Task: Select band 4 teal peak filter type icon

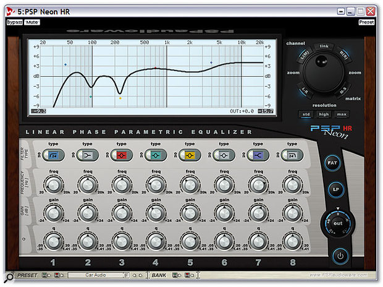Action: coord(156,155)
